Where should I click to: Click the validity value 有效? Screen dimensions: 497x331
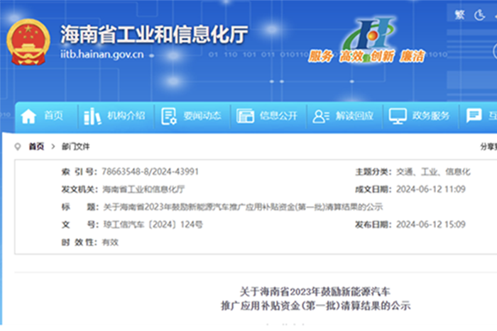[110, 242]
